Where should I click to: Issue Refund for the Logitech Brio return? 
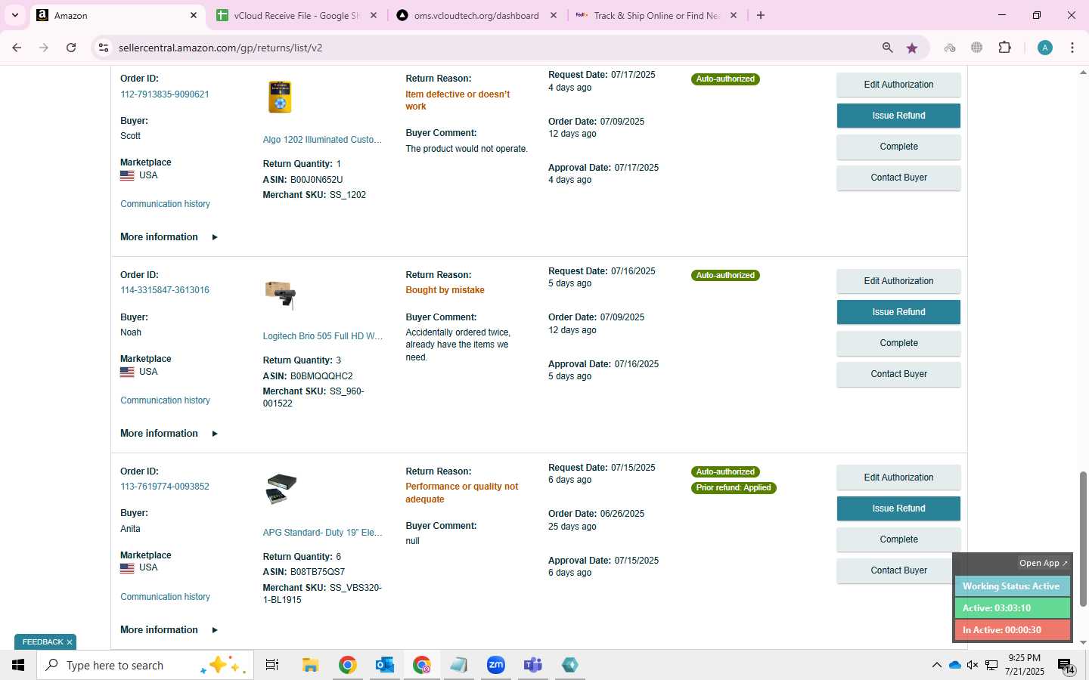[x=898, y=312]
